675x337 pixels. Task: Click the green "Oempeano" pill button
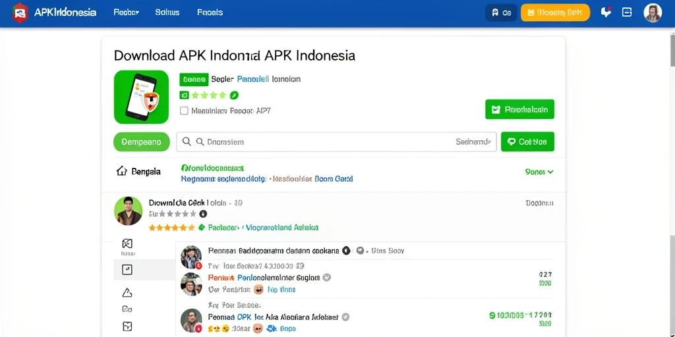(x=142, y=142)
